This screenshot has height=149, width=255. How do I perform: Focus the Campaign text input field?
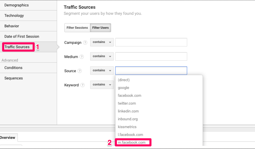coord(151,42)
